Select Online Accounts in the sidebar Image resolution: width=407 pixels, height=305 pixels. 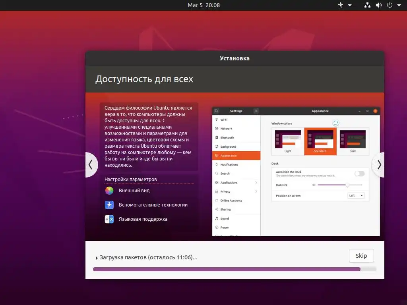click(236, 201)
